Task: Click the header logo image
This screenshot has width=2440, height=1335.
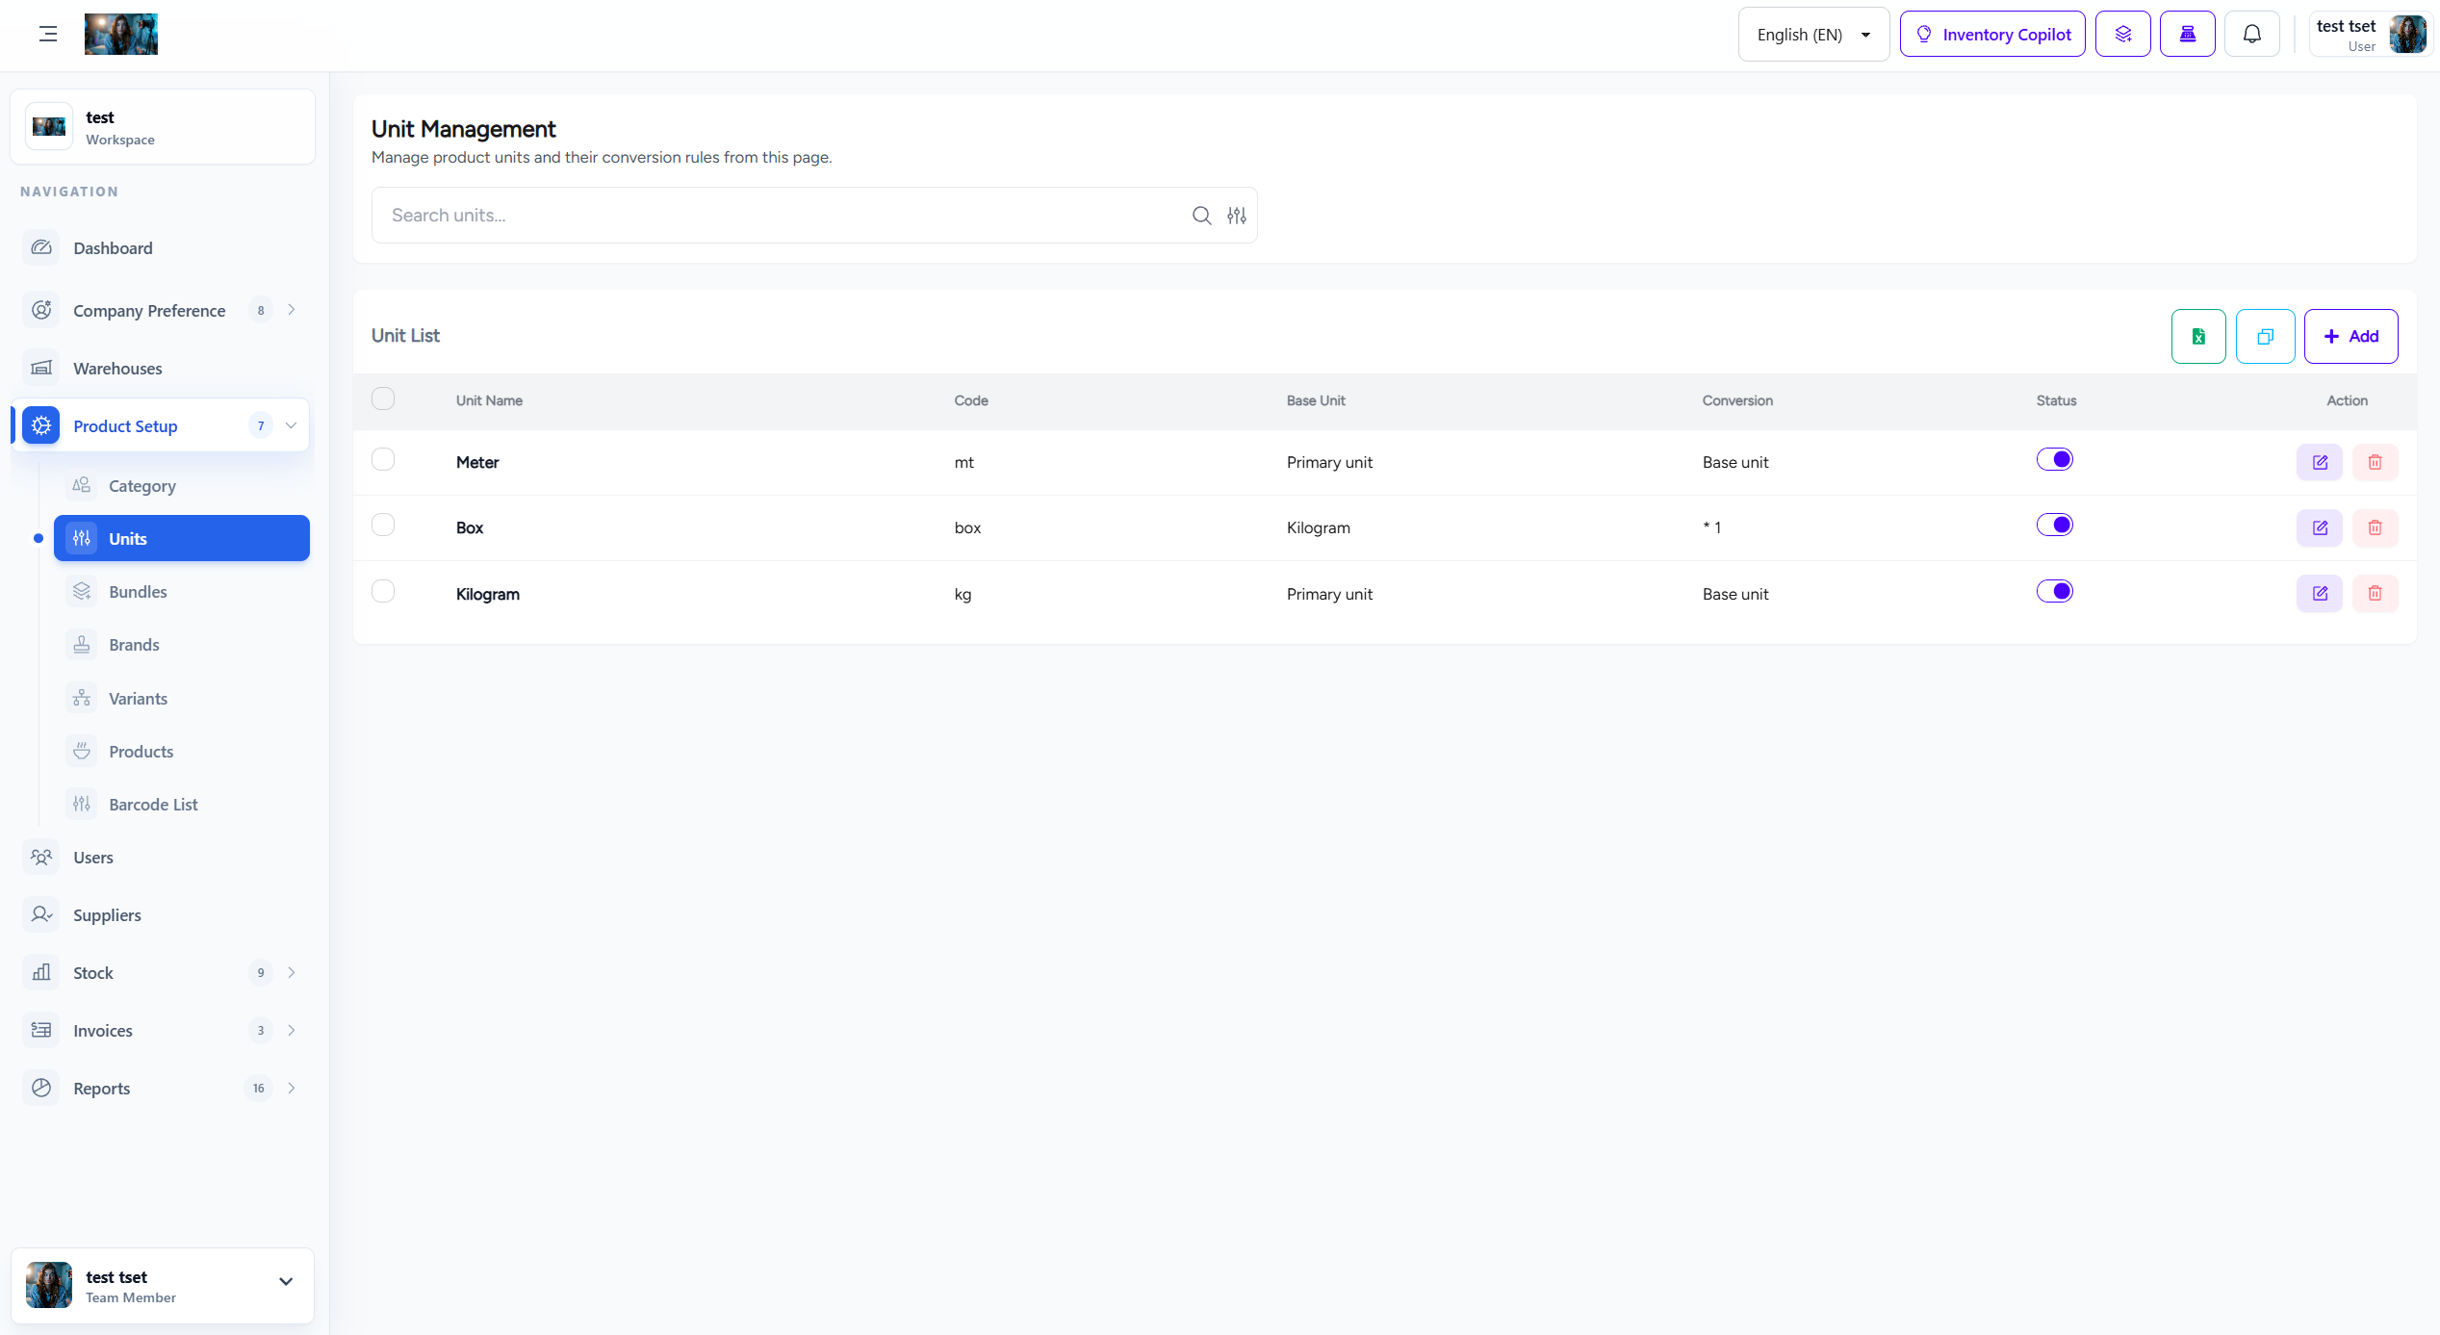Action: coord(121,35)
